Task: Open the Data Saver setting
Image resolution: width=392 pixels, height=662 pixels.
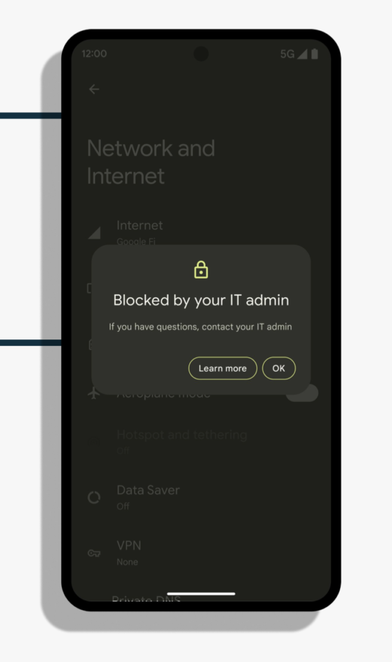Action: [201, 497]
